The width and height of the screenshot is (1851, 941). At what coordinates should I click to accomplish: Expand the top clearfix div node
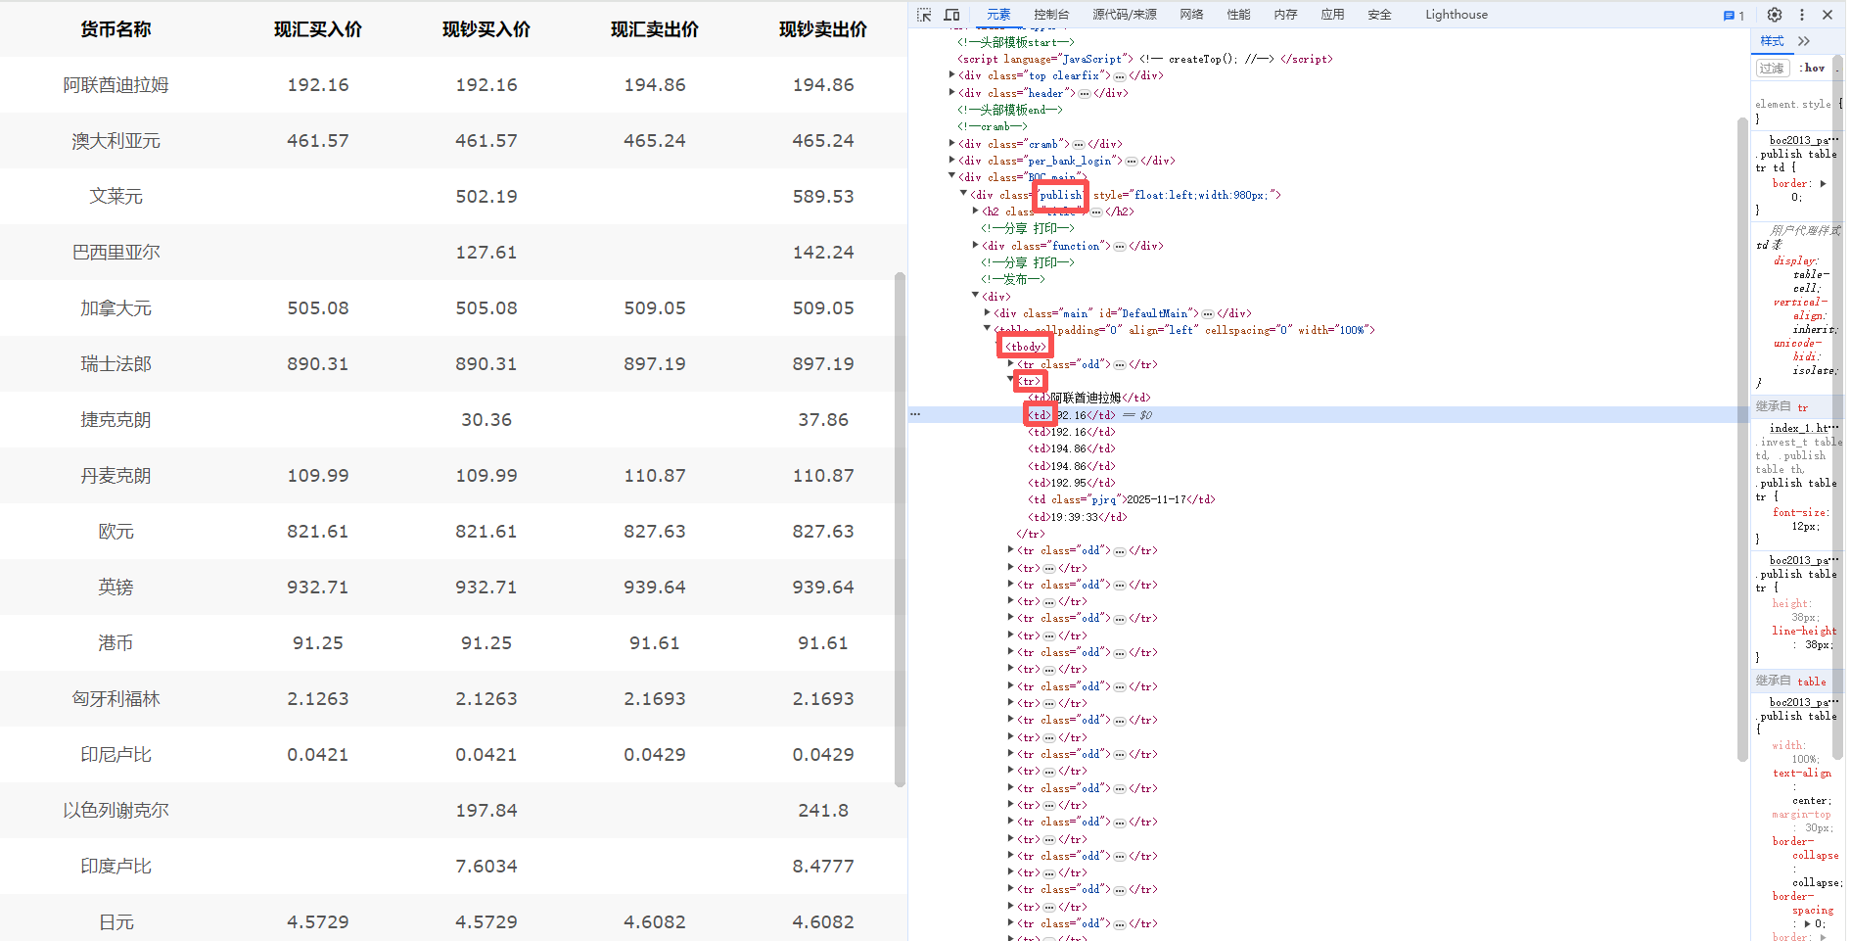pyautogui.click(x=951, y=74)
